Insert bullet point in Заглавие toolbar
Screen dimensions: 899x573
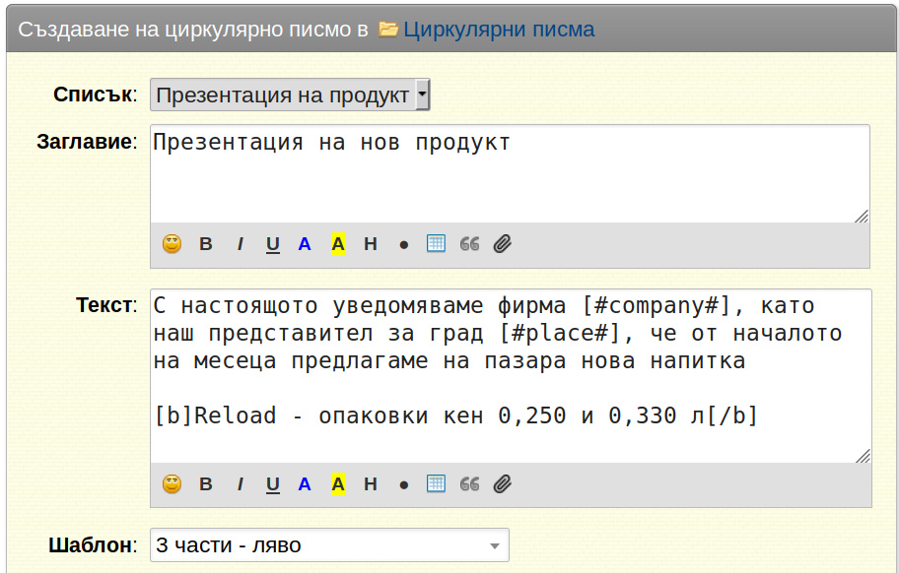point(403,245)
